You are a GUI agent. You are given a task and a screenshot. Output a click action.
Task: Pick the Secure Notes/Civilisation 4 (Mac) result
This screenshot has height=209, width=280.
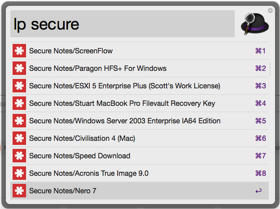coord(82,139)
